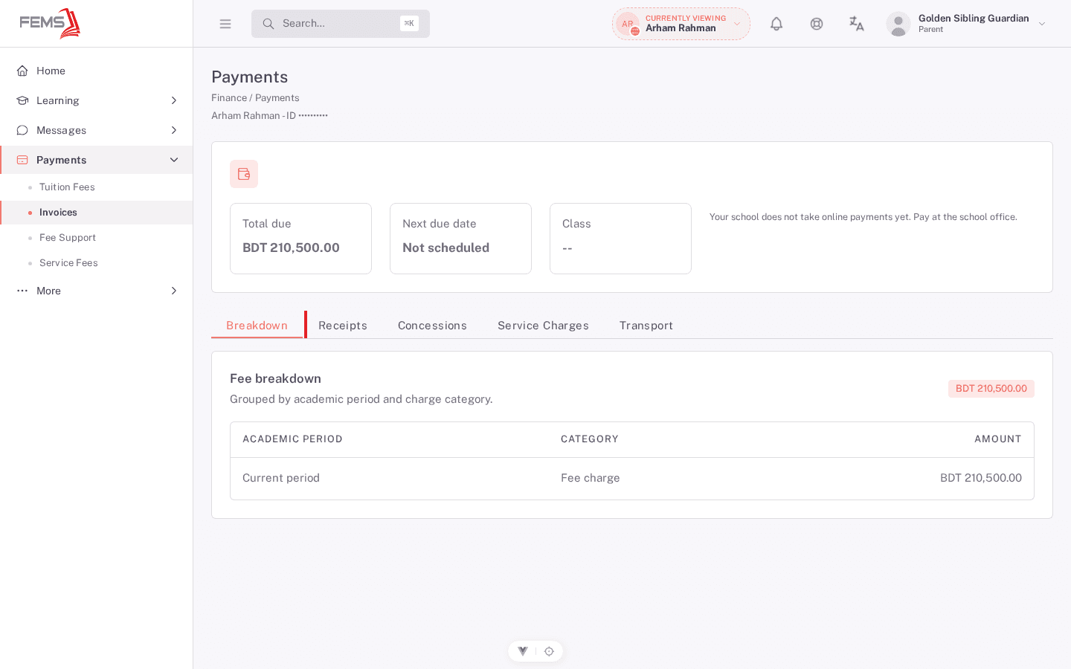1071x669 pixels.
Task: Click the ⌘K shortcut badge
Action: click(x=409, y=24)
